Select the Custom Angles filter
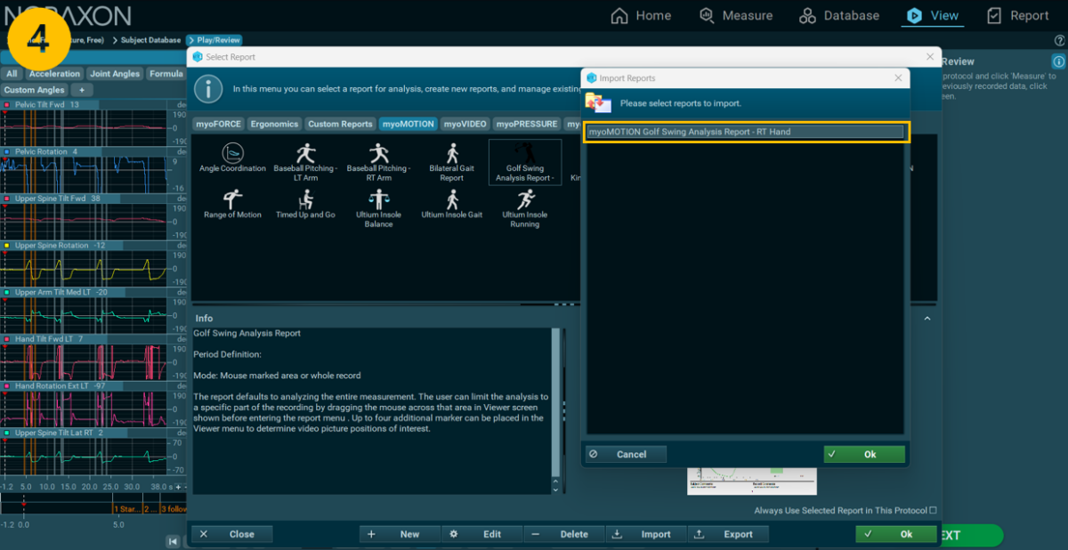The height and width of the screenshot is (550, 1068). point(34,90)
